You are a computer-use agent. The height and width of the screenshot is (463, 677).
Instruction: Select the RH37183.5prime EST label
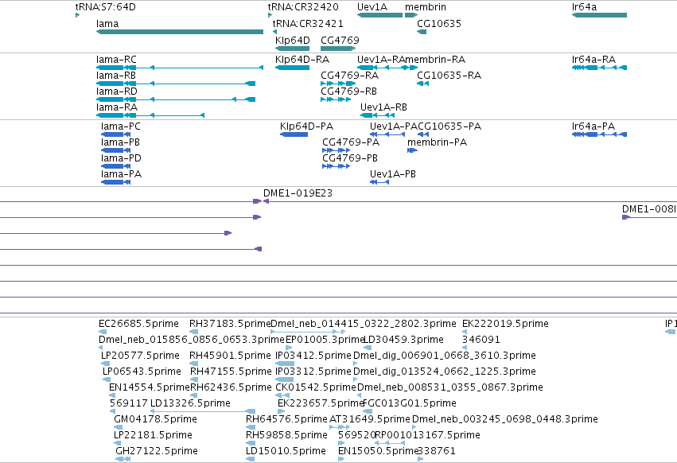(x=230, y=324)
